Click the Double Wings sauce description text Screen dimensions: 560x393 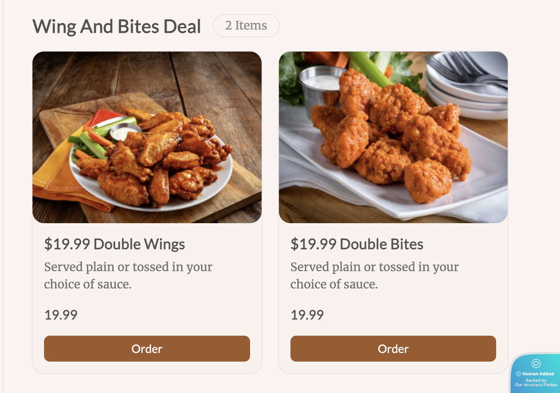pyautogui.click(x=128, y=275)
